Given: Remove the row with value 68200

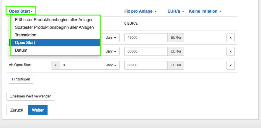Looking at the screenshot, I should point(231,65).
